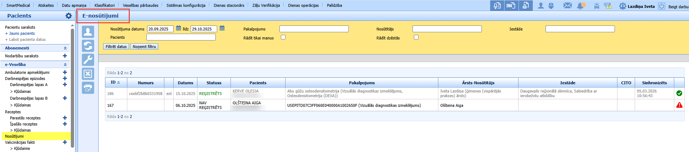Open Zāļu Verifikācija menu
Screen dimensions: 689x152
[x=266, y=5]
